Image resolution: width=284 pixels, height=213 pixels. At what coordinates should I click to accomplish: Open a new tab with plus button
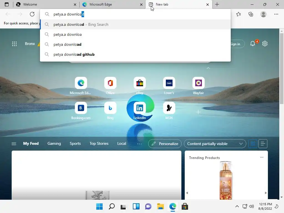pos(217,4)
